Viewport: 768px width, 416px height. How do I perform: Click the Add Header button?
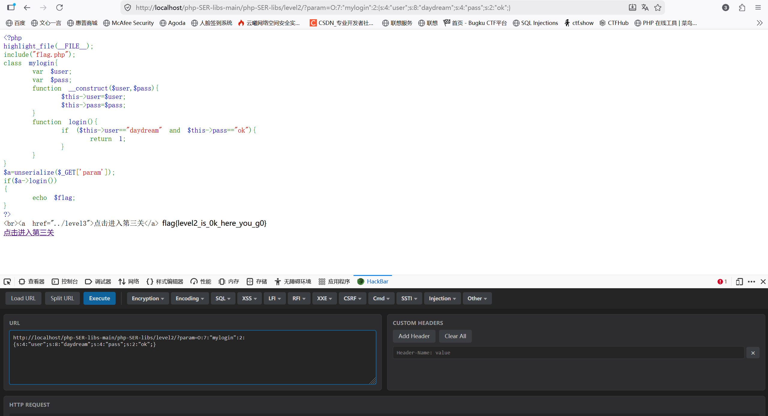click(414, 336)
